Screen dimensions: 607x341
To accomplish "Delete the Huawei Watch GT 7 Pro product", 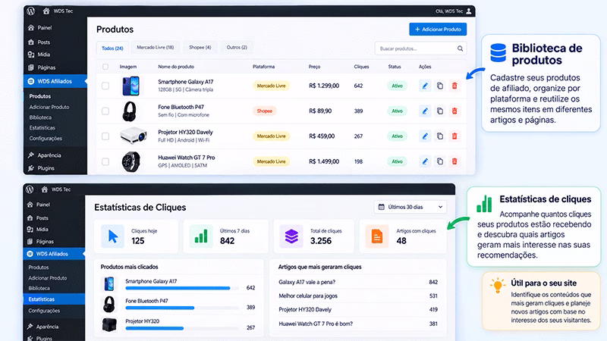I will (x=454, y=161).
